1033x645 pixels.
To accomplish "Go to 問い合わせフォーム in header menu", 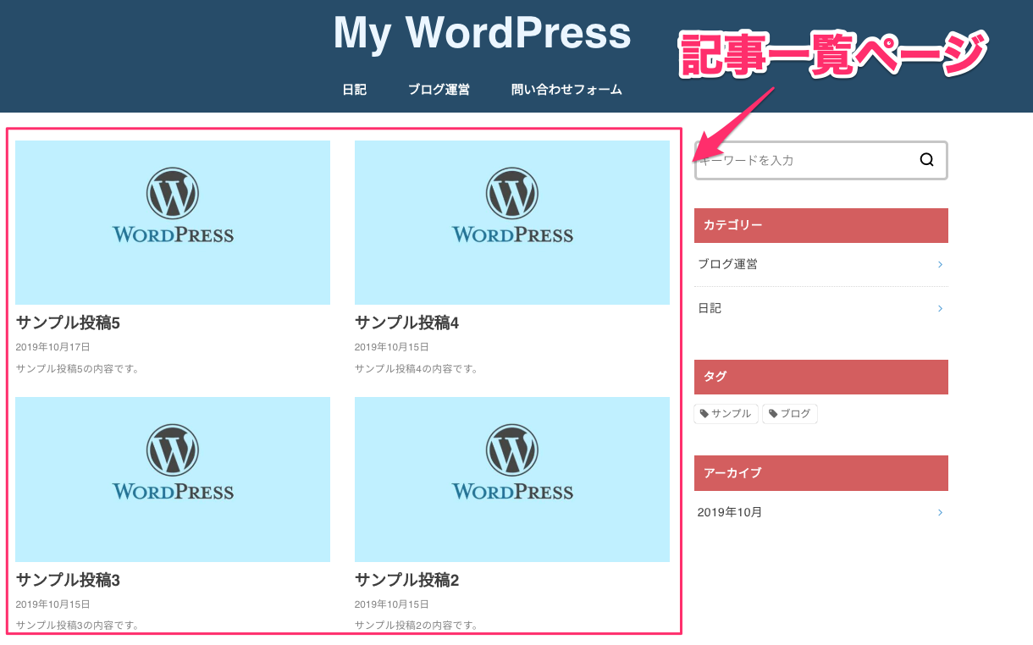I will [x=566, y=90].
